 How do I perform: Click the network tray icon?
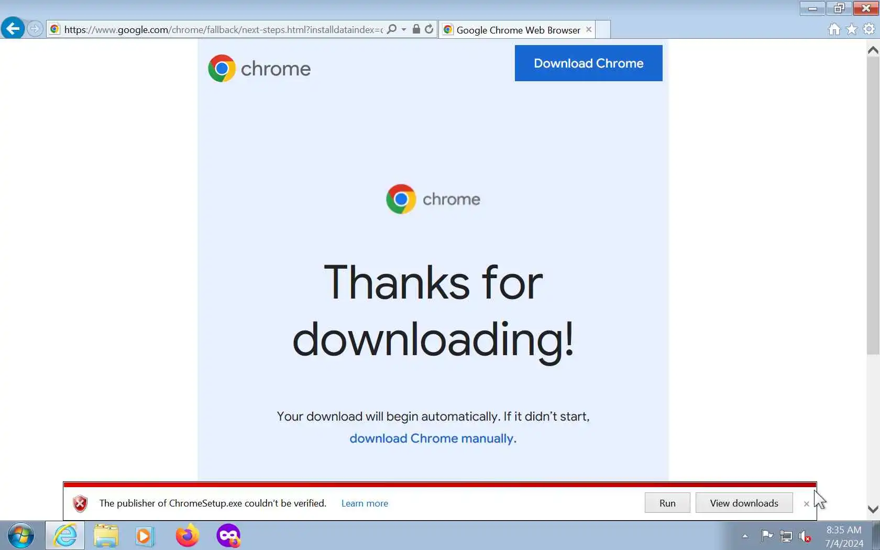coord(786,536)
